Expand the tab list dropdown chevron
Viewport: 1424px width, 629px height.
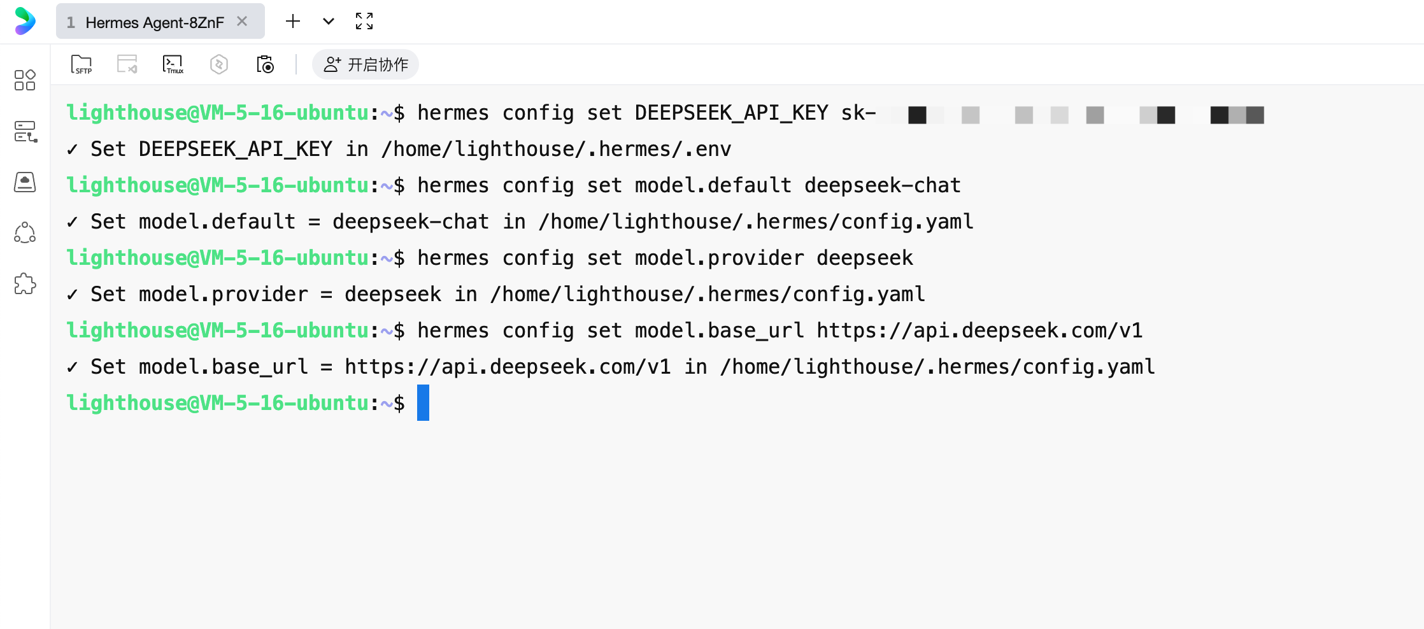(329, 21)
